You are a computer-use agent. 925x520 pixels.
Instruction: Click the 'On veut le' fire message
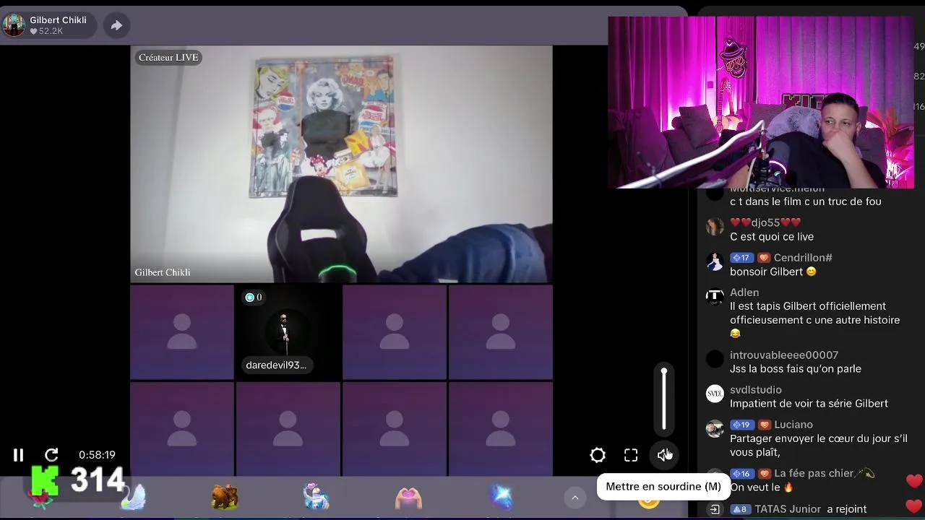pos(762,487)
